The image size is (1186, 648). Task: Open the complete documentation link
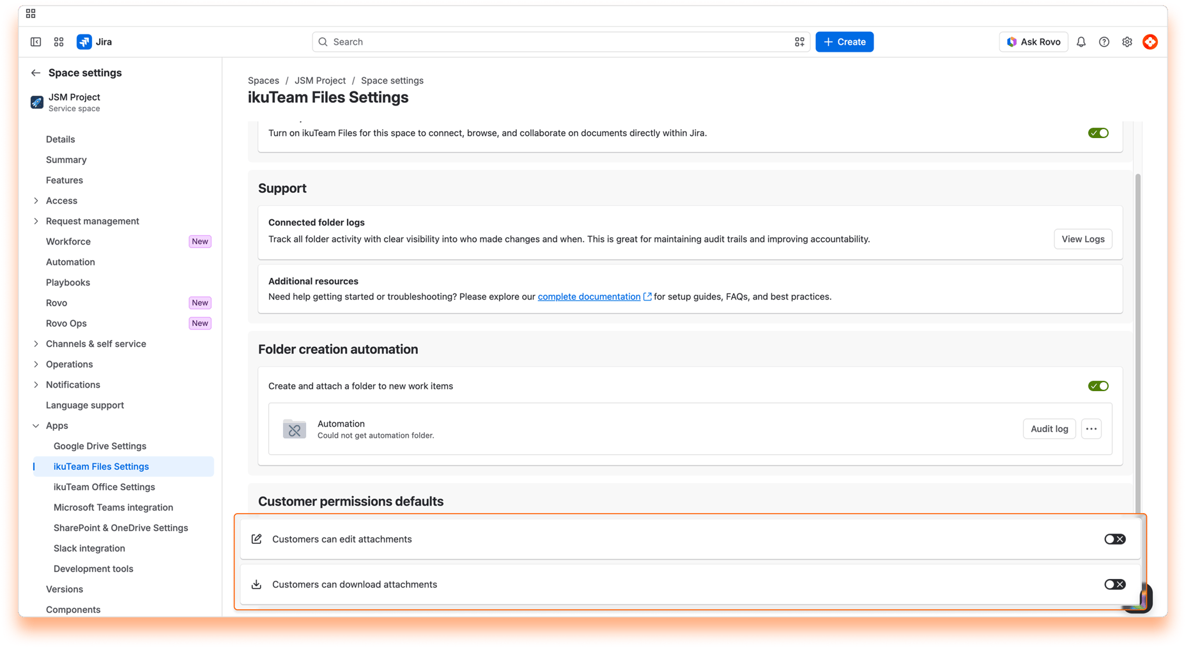click(589, 297)
